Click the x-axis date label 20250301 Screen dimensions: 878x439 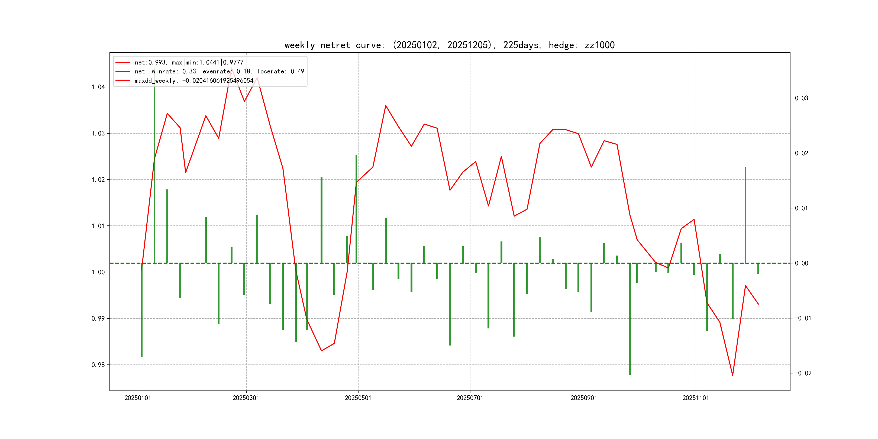point(246,398)
